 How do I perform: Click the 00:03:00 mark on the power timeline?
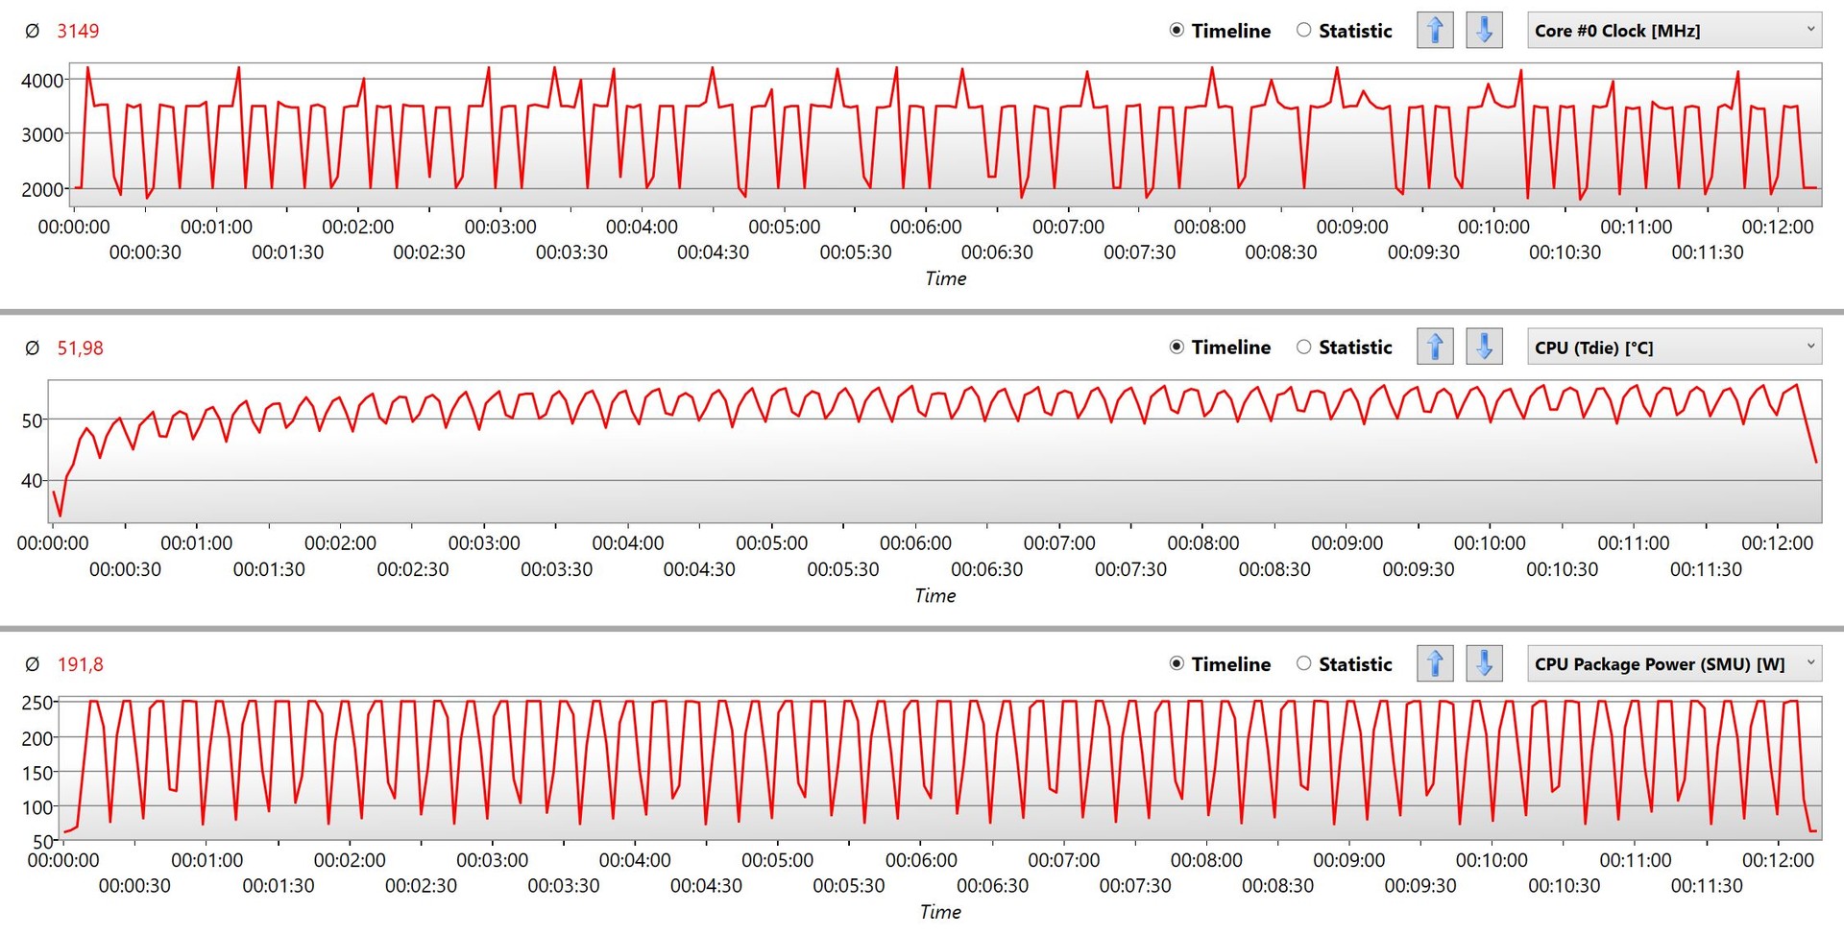pos(492,860)
